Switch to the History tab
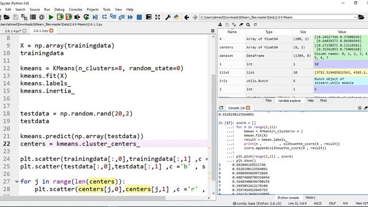368x207 pixels. pos(310,198)
